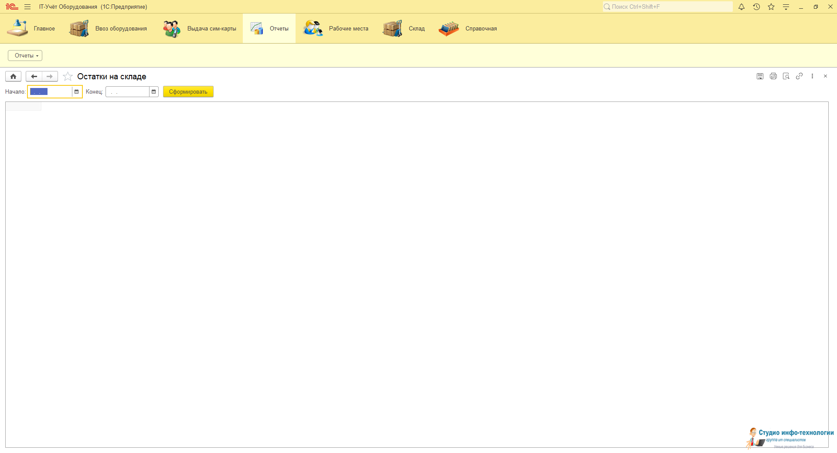Open the history clock icon

coord(756,7)
